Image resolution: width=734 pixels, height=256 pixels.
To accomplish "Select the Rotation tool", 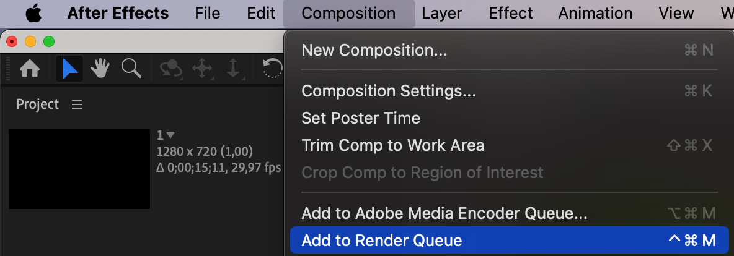I will tap(272, 69).
